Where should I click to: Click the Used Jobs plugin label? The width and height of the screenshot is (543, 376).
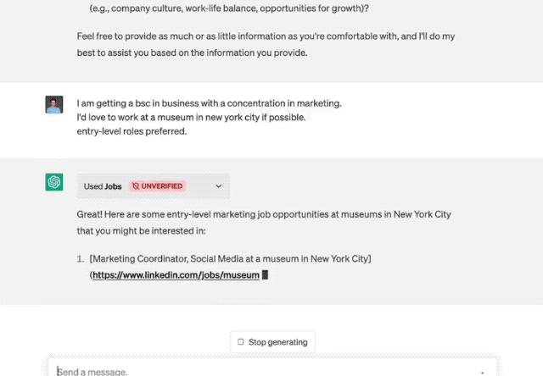point(103,186)
